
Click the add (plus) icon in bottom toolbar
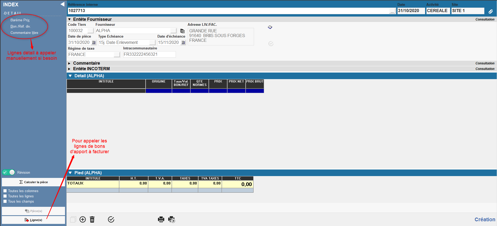click(x=83, y=219)
